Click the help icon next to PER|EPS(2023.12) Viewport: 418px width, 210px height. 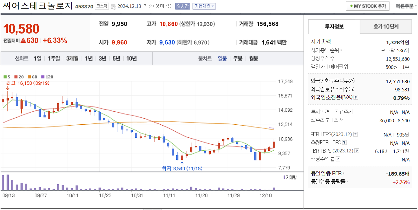[356, 134]
